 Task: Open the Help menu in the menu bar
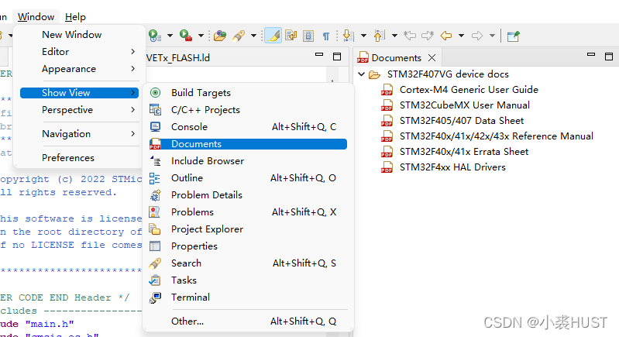click(x=75, y=17)
